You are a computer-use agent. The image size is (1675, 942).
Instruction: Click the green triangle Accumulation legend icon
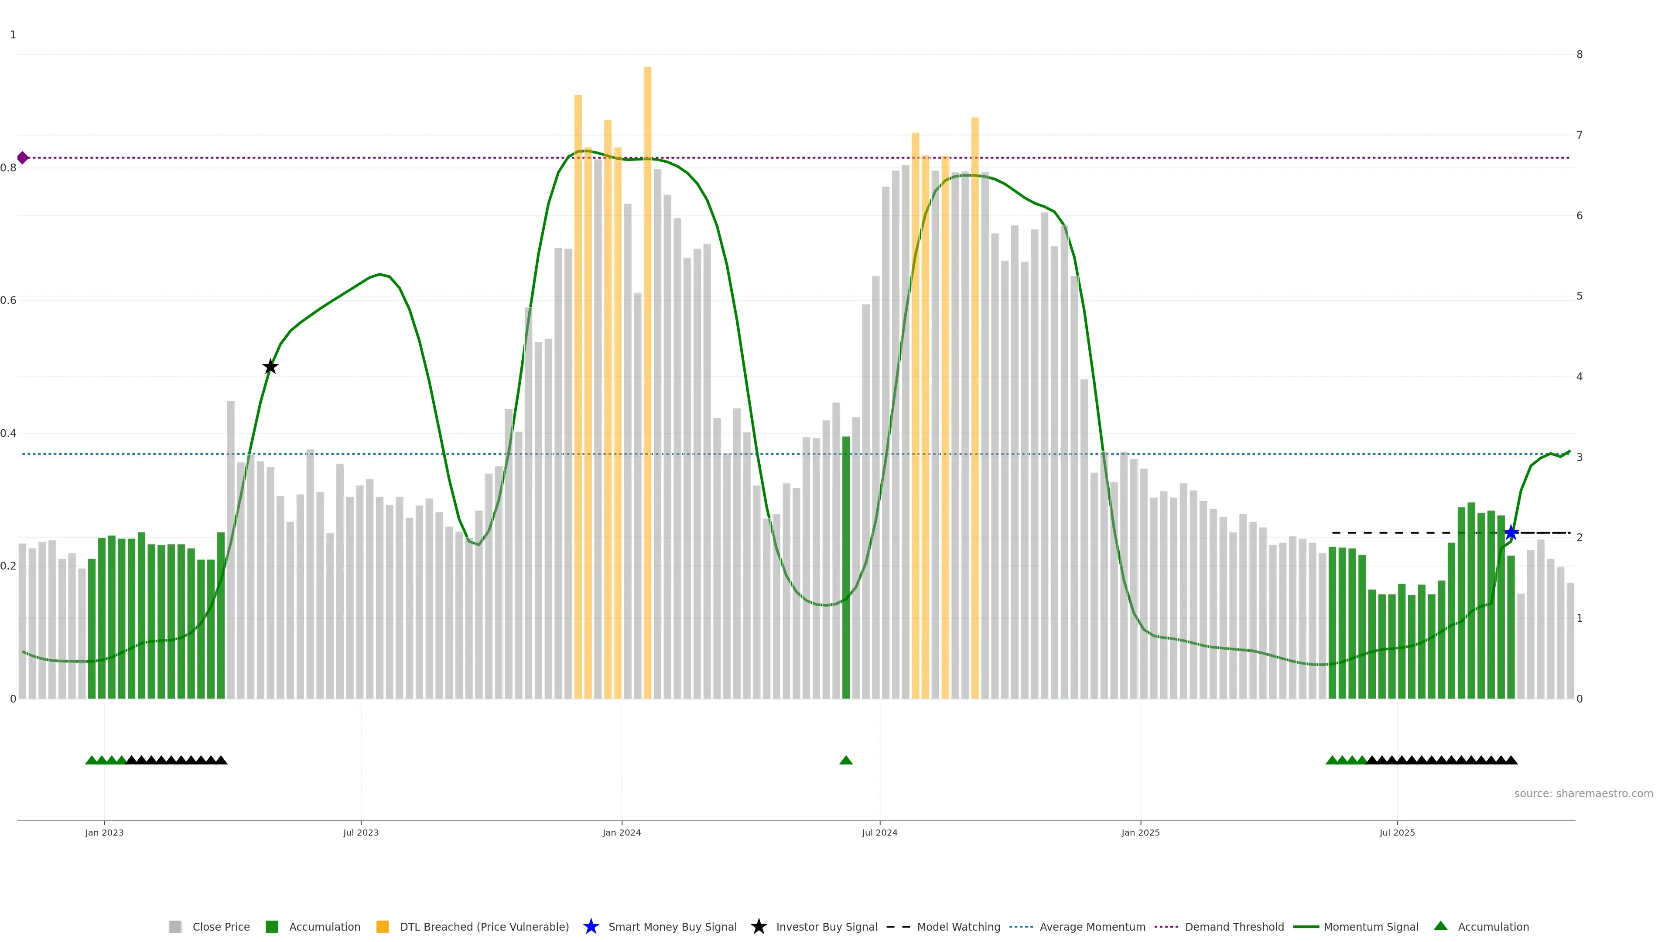pos(1440,926)
